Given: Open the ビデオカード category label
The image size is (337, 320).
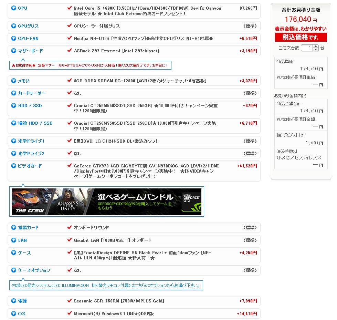Looking at the screenshot, I should click(x=30, y=166).
